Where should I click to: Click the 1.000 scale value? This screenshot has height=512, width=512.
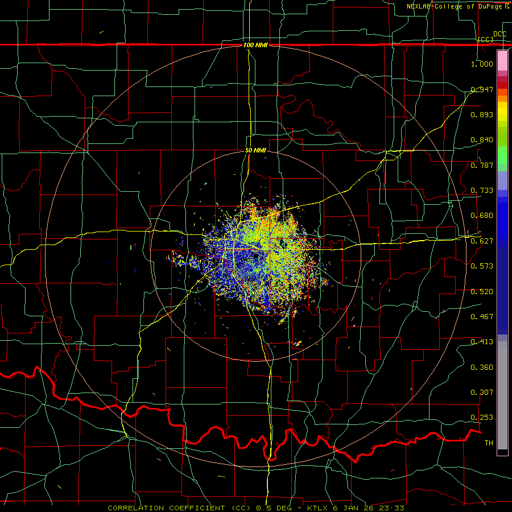tap(482, 64)
